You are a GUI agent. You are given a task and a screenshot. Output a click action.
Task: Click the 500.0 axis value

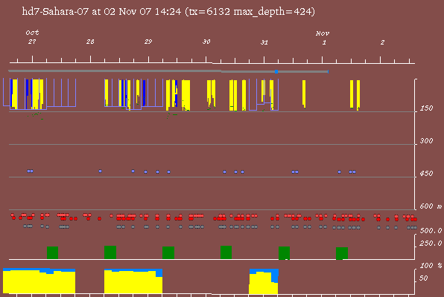431,231
